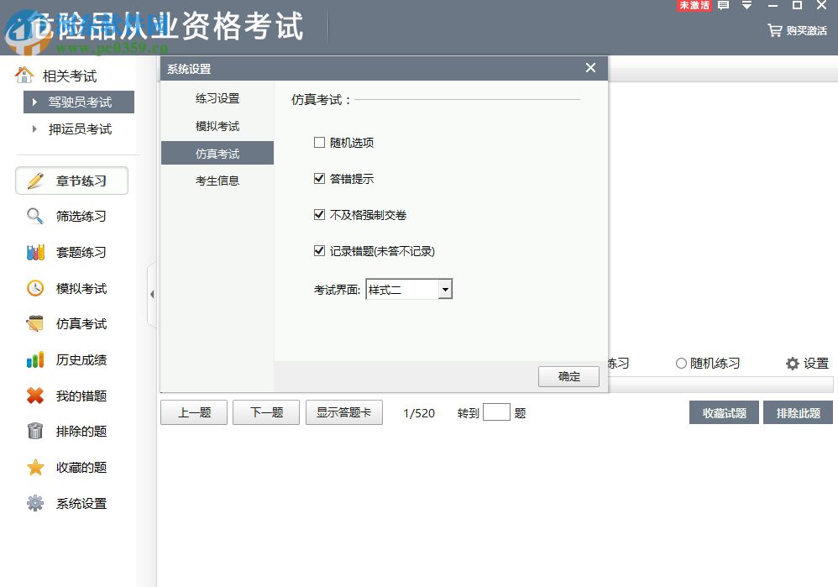Viewport: 838px width, 587px height.
Task: Collapse the left sidebar panel arrow
Action: (x=153, y=294)
